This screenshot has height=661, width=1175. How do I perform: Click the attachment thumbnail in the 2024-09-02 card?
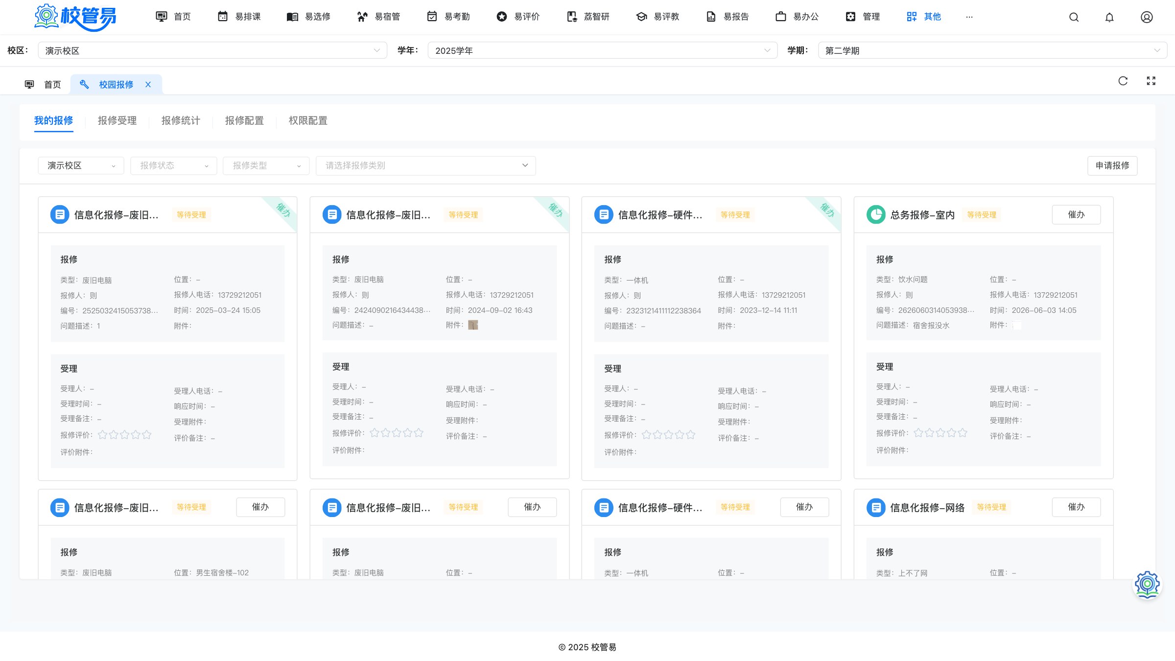coord(473,325)
